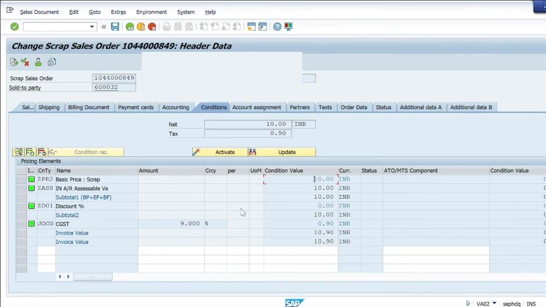Click the First Page icon
The image size is (546, 307).
204,27
